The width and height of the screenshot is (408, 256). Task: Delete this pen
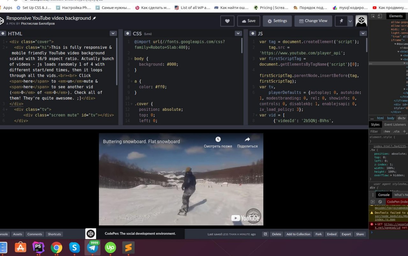277,234
